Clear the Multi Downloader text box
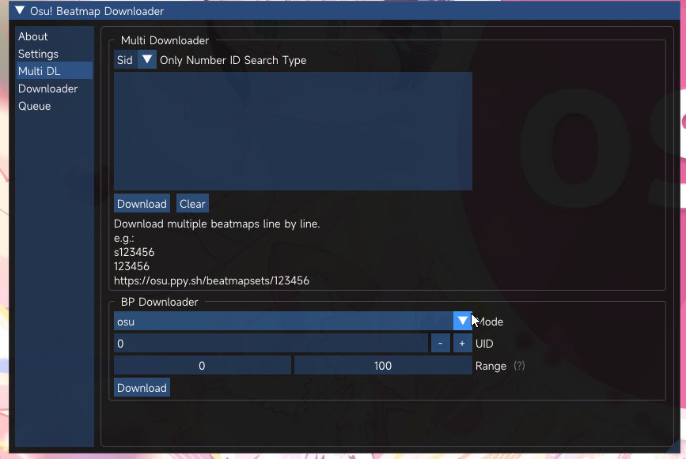The image size is (686, 459). [x=192, y=204]
